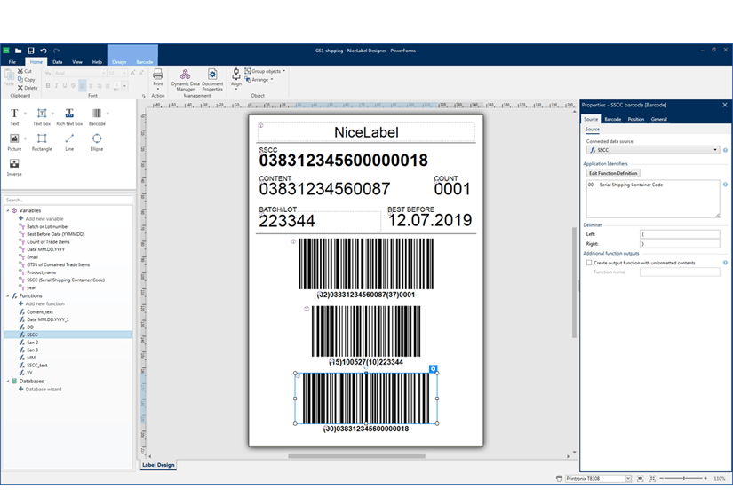The height and width of the screenshot is (504, 733).
Task: Copy the selected object
Action: tap(26, 79)
